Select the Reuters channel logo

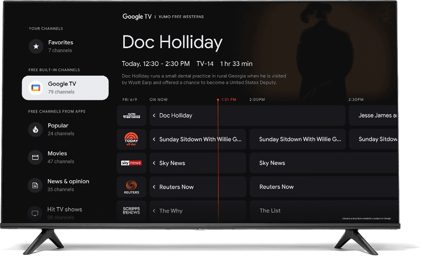[x=132, y=187]
